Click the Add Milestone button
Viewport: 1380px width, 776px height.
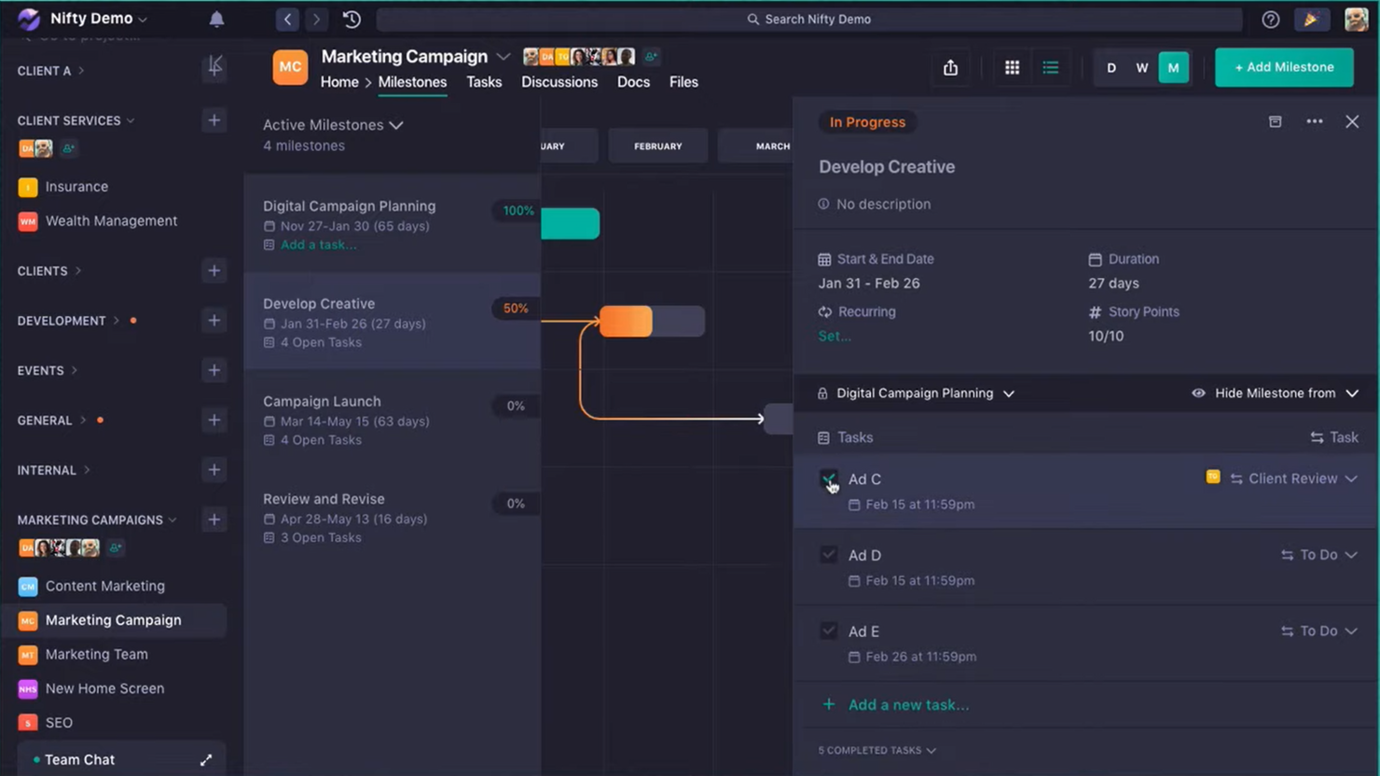[1284, 67]
